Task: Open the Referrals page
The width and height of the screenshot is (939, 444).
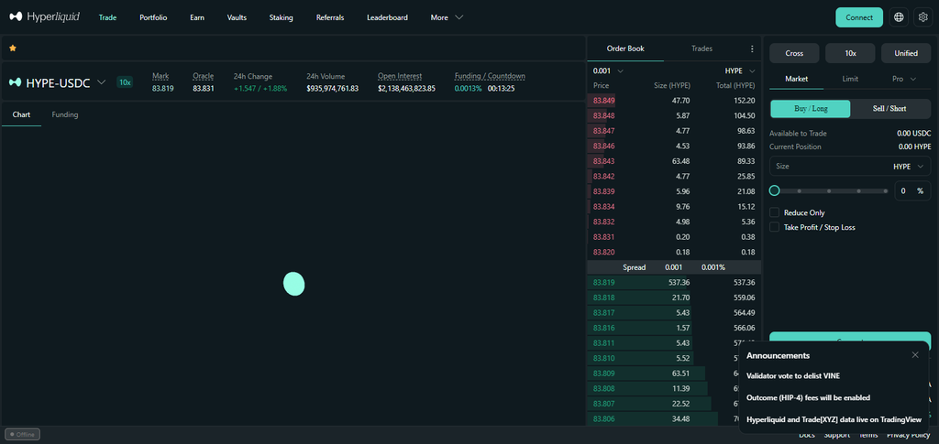Action: pos(330,18)
